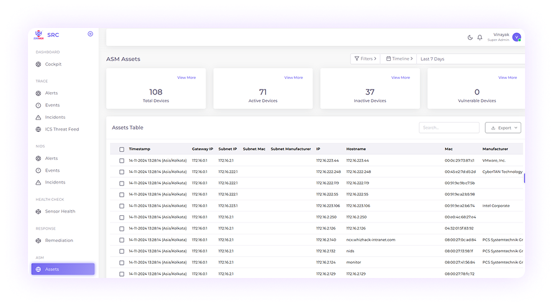Image resolution: width=553 pixels, height=306 pixels.
Task: Open the notifications bell
Action: 480,37
